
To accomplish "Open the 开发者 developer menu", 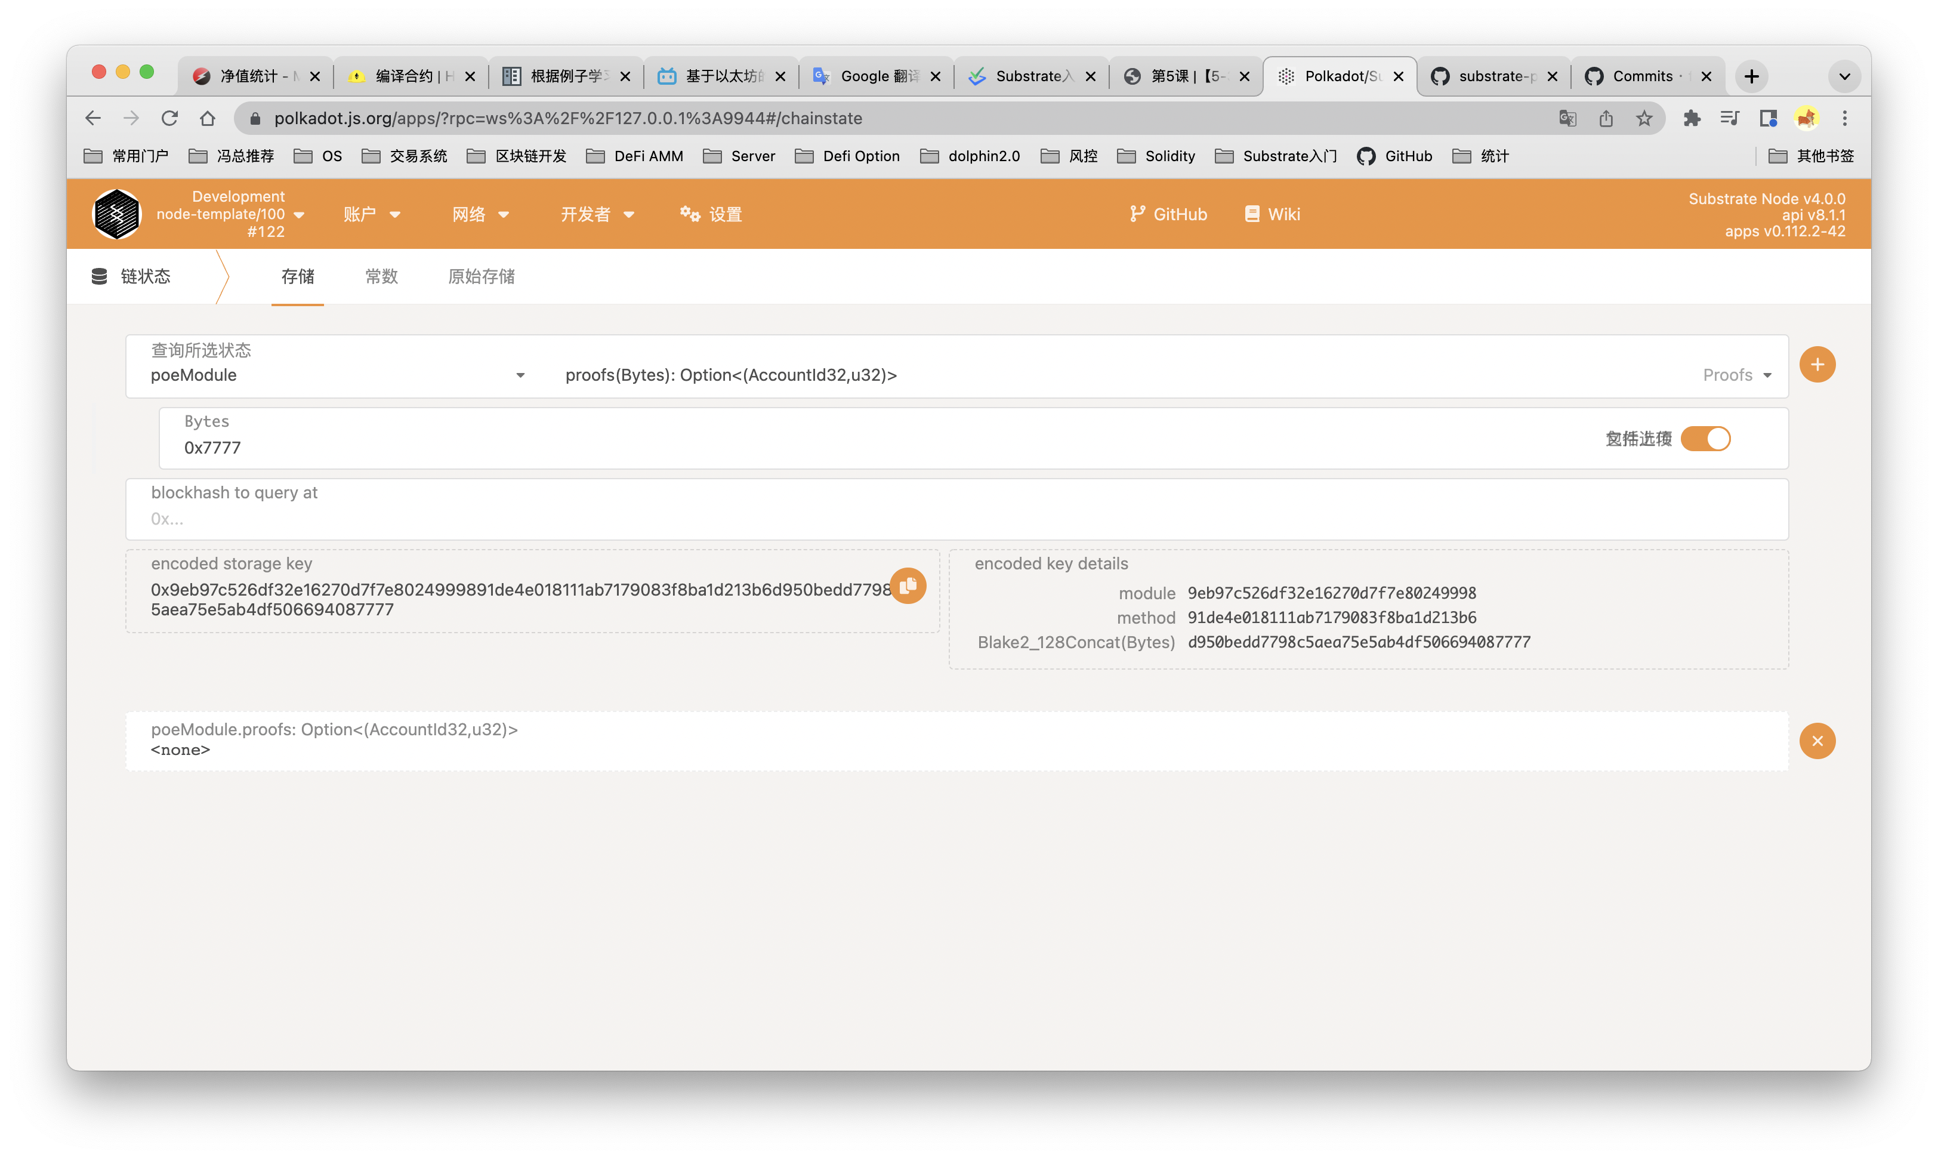I will click(597, 214).
